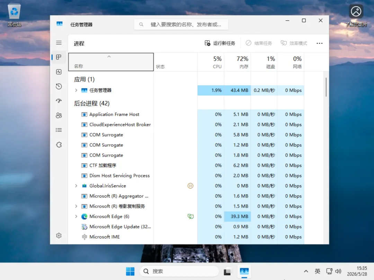Click the 应用 (1) group heading
Image resolution: width=374 pixels, height=280 pixels.
(x=84, y=79)
